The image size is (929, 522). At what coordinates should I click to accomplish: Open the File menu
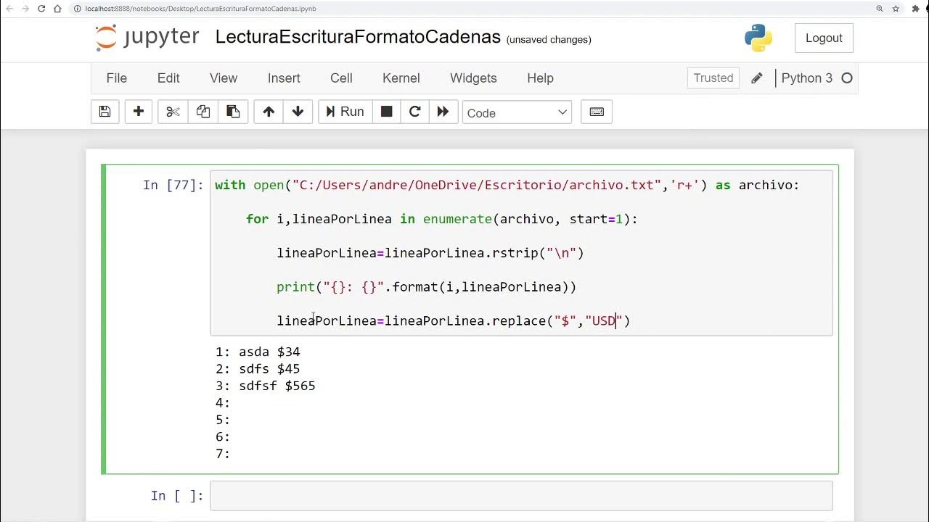[117, 78]
